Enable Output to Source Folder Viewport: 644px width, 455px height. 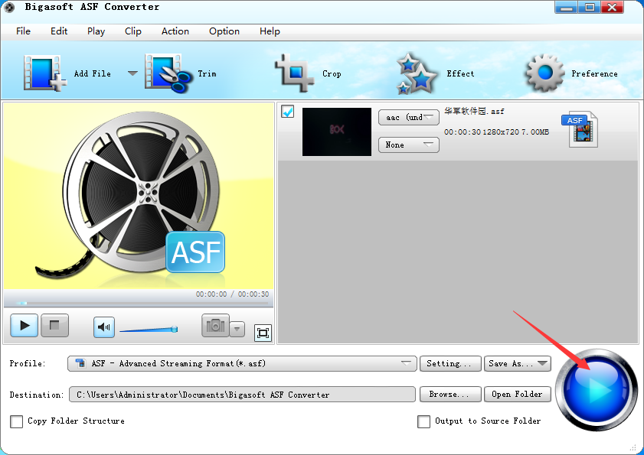coord(424,421)
